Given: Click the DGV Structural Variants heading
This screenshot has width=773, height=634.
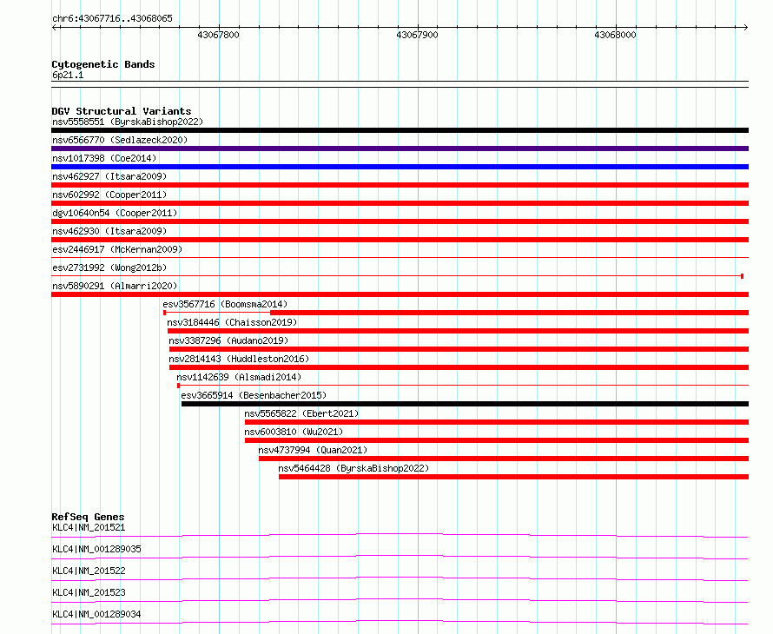Looking at the screenshot, I should click(122, 111).
